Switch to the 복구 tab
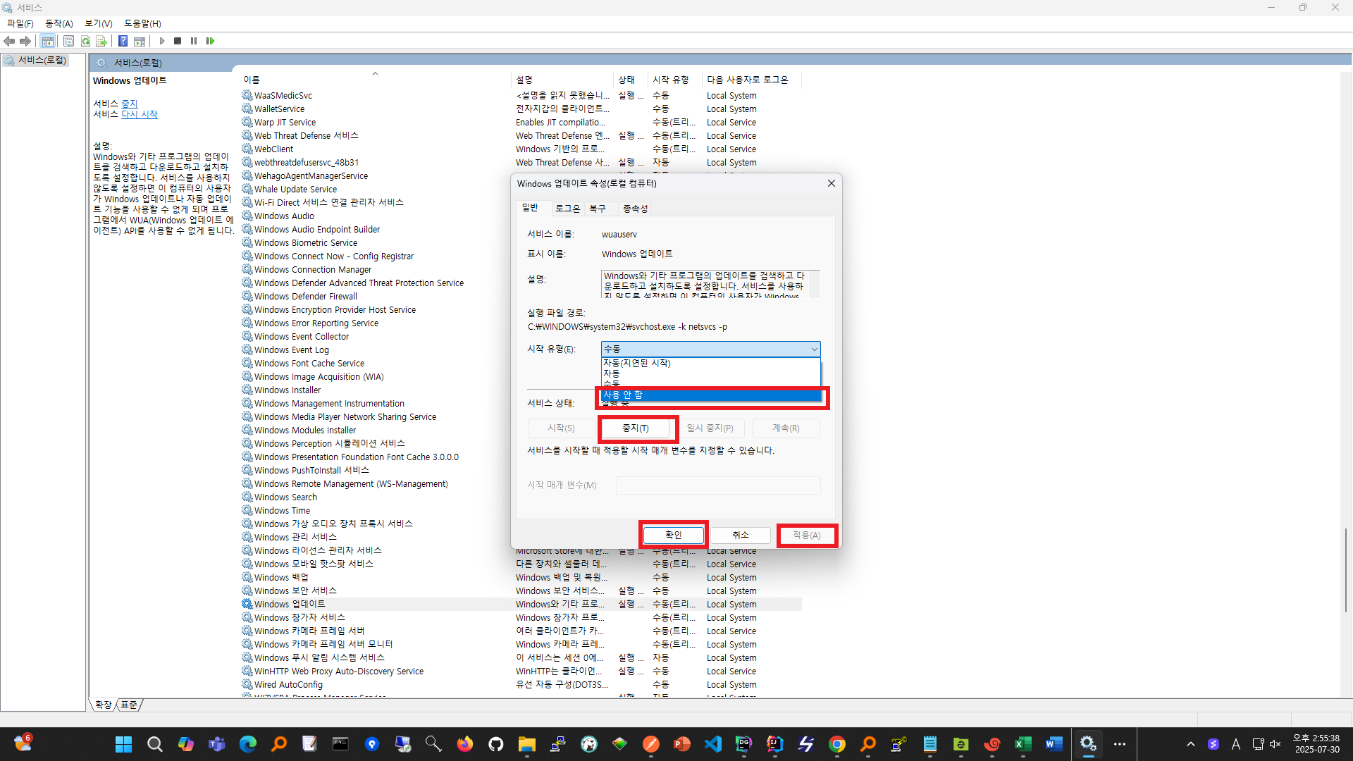The height and width of the screenshot is (761, 1353). pyautogui.click(x=598, y=209)
